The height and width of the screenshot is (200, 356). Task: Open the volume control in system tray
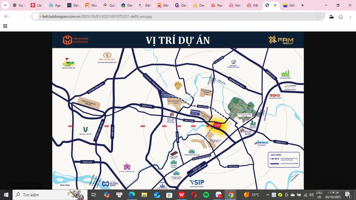click(x=311, y=195)
